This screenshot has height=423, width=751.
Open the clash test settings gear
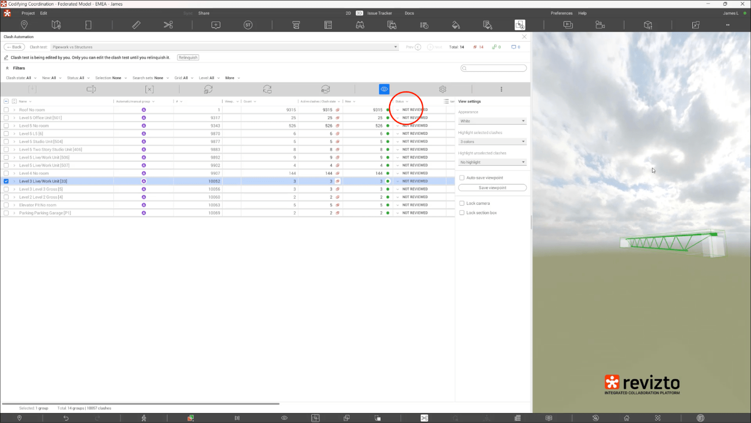(x=442, y=89)
